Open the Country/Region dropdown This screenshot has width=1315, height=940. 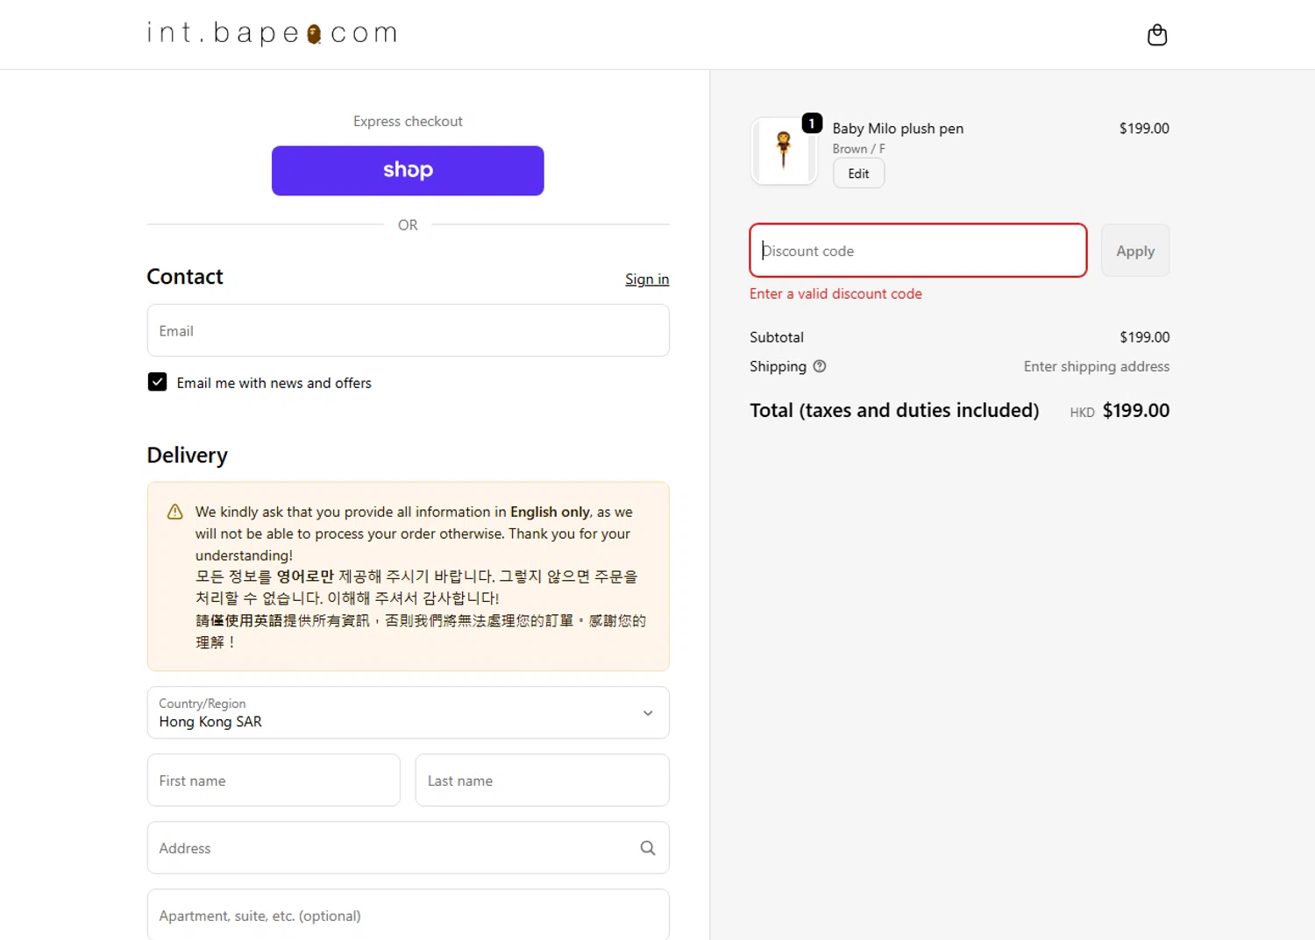point(408,712)
